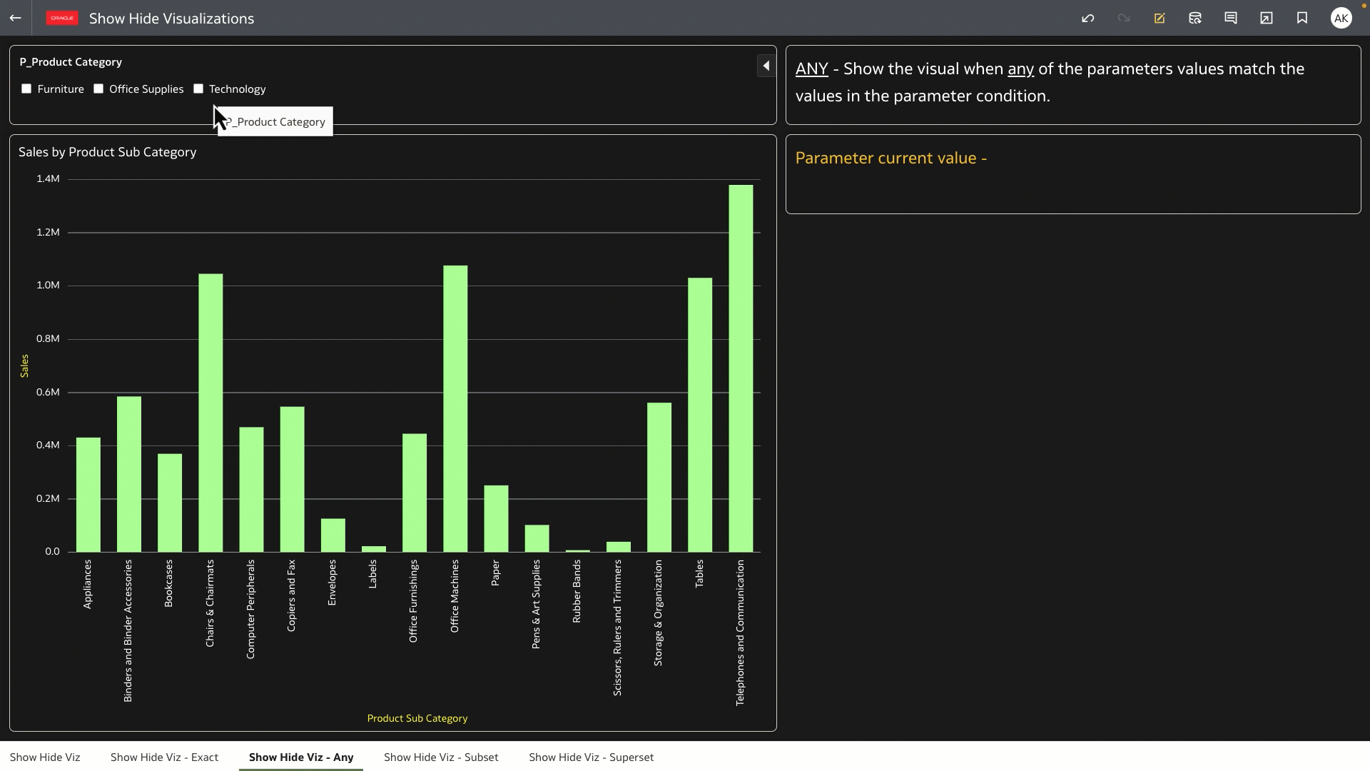Check the Technology checkbox
This screenshot has height=771, width=1370.
pyautogui.click(x=198, y=89)
